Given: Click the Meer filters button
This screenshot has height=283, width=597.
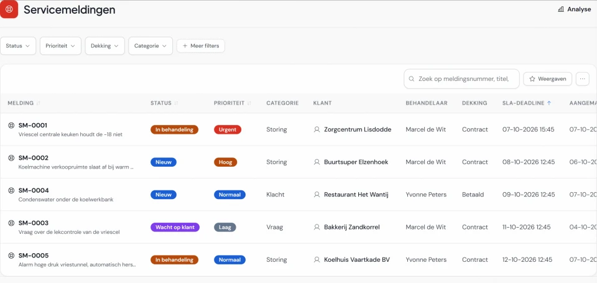Looking at the screenshot, I should (x=201, y=45).
